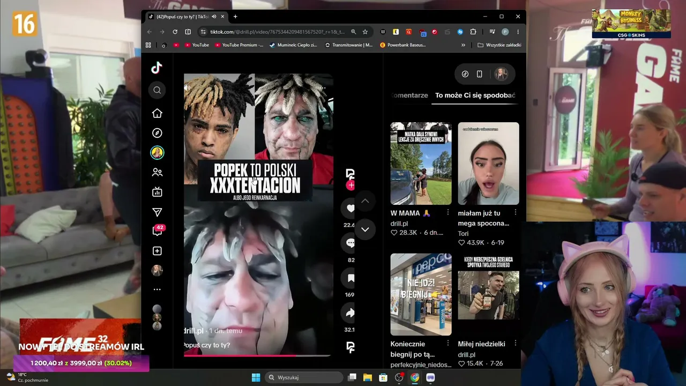Open the More three-dots sidebar menu
686x386 pixels.
click(x=157, y=289)
